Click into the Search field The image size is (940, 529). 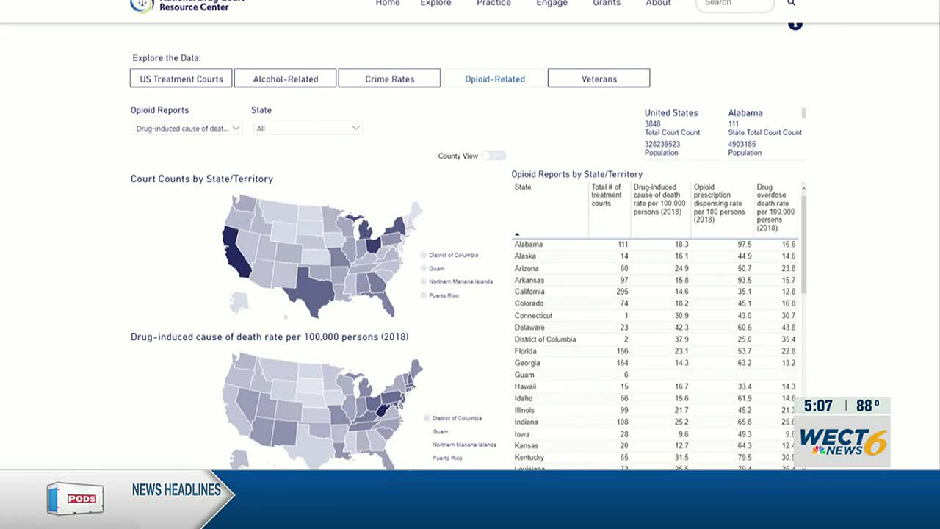[x=734, y=4]
